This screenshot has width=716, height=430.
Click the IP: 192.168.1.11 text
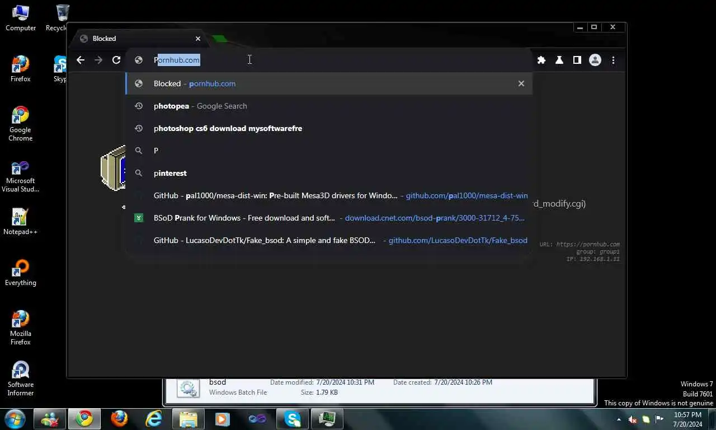coord(593,259)
